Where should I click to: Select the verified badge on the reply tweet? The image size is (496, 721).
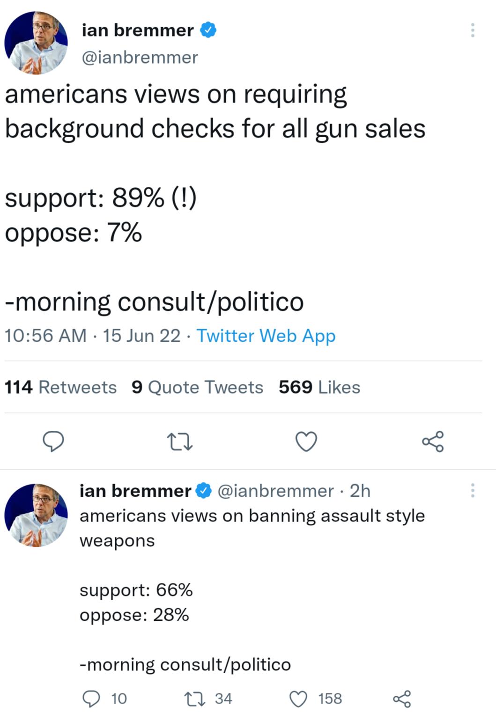pyautogui.click(x=203, y=491)
